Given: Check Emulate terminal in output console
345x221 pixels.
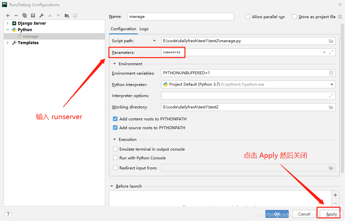Looking at the screenshot, I should coord(115,149).
